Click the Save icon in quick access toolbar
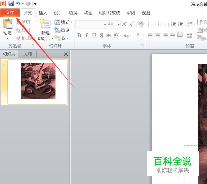Screen dimensions: 207x184 click(x=11, y=4)
